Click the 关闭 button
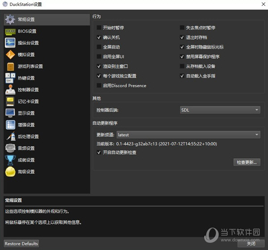Image resolution: width=268 pixels, height=250 pixels. tap(251, 243)
